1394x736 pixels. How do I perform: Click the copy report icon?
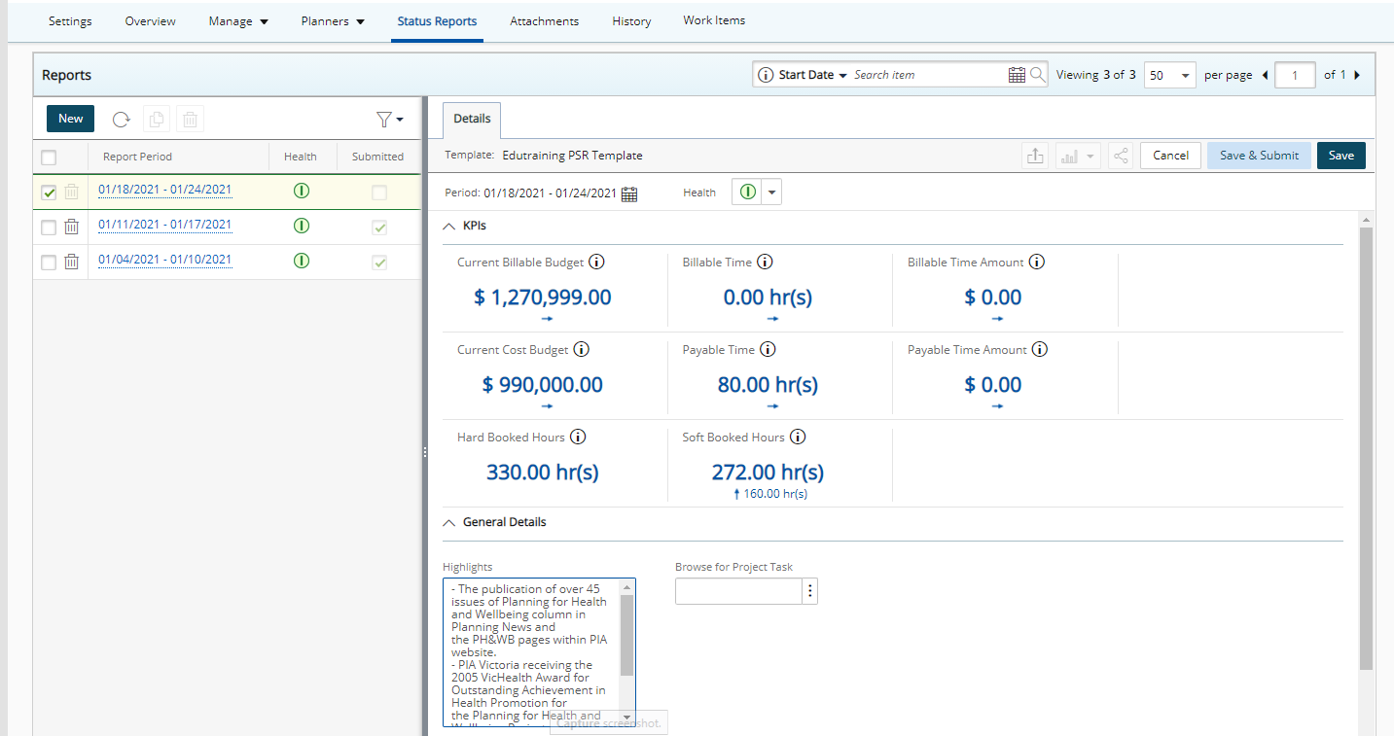(x=157, y=120)
